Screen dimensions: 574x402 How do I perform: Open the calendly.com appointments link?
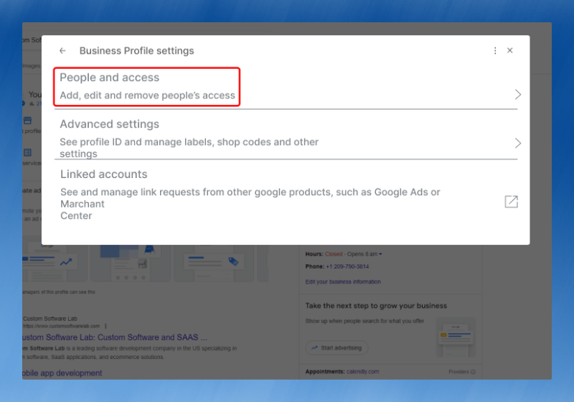coord(362,372)
